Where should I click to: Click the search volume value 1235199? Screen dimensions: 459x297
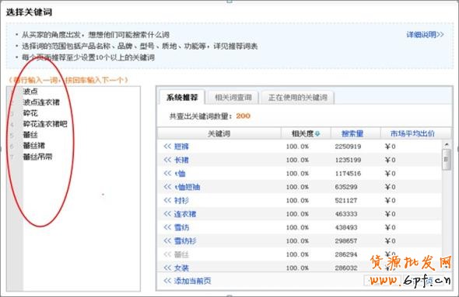348,160
